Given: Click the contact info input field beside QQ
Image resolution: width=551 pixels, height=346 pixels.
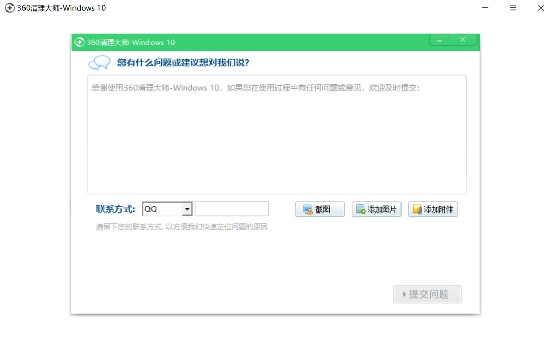Looking at the screenshot, I should [232, 208].
